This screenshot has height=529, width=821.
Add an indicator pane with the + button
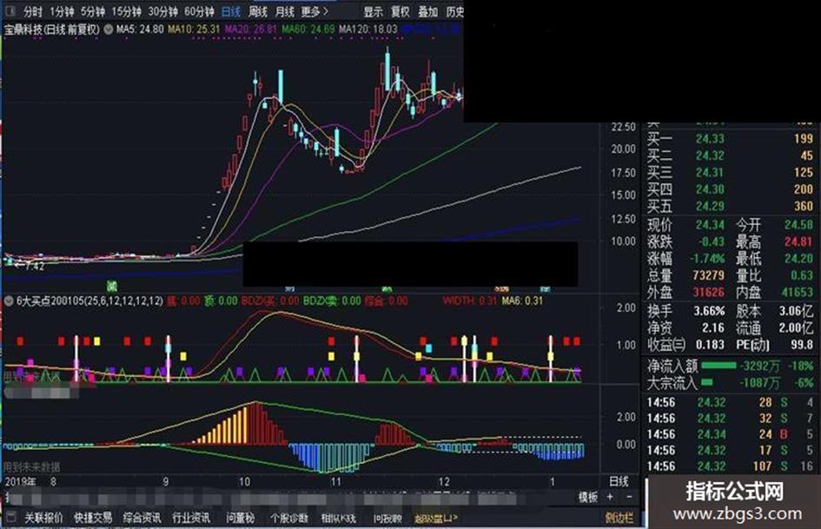point(610,497)
